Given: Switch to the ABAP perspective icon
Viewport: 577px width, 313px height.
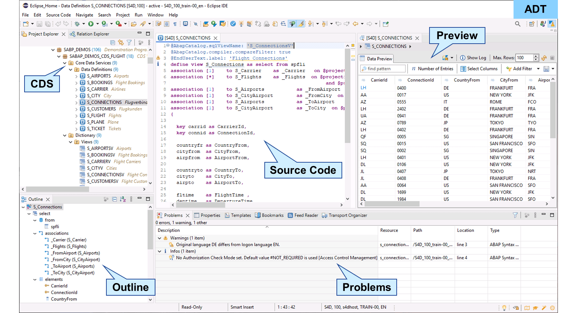Looking at the screenshot, I should pyautogui.click(x=552, y=24).
